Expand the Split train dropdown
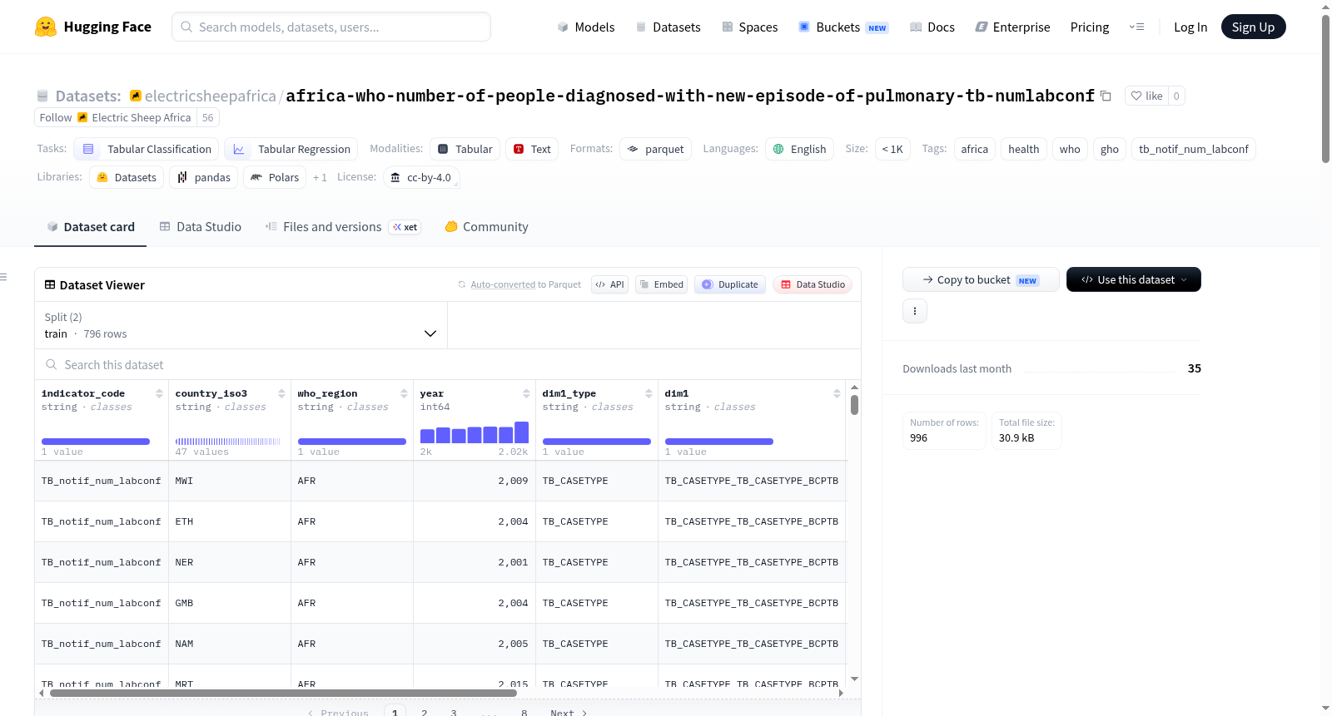Screen dimensions: 1332x716 241,325
